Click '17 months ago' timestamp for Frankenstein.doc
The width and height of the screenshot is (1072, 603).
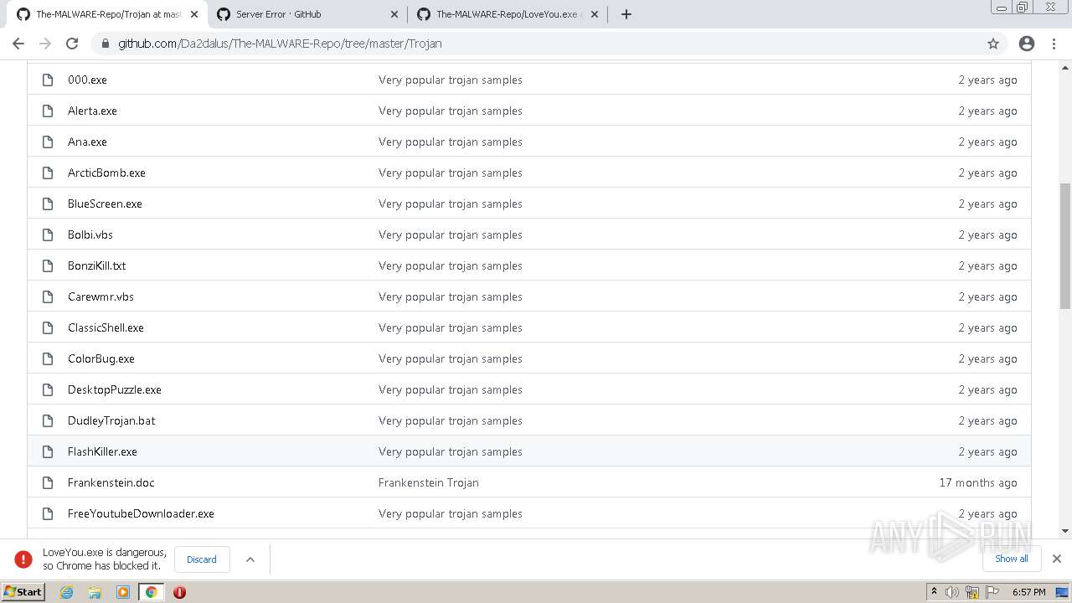978,482
